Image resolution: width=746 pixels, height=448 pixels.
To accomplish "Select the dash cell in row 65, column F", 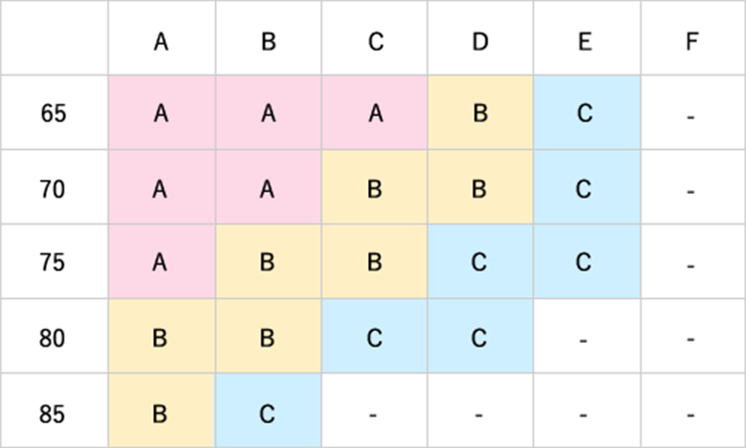I will (x=691, y=113).
